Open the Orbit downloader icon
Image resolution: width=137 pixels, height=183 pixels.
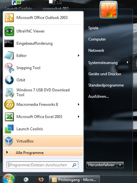point(9,80)
